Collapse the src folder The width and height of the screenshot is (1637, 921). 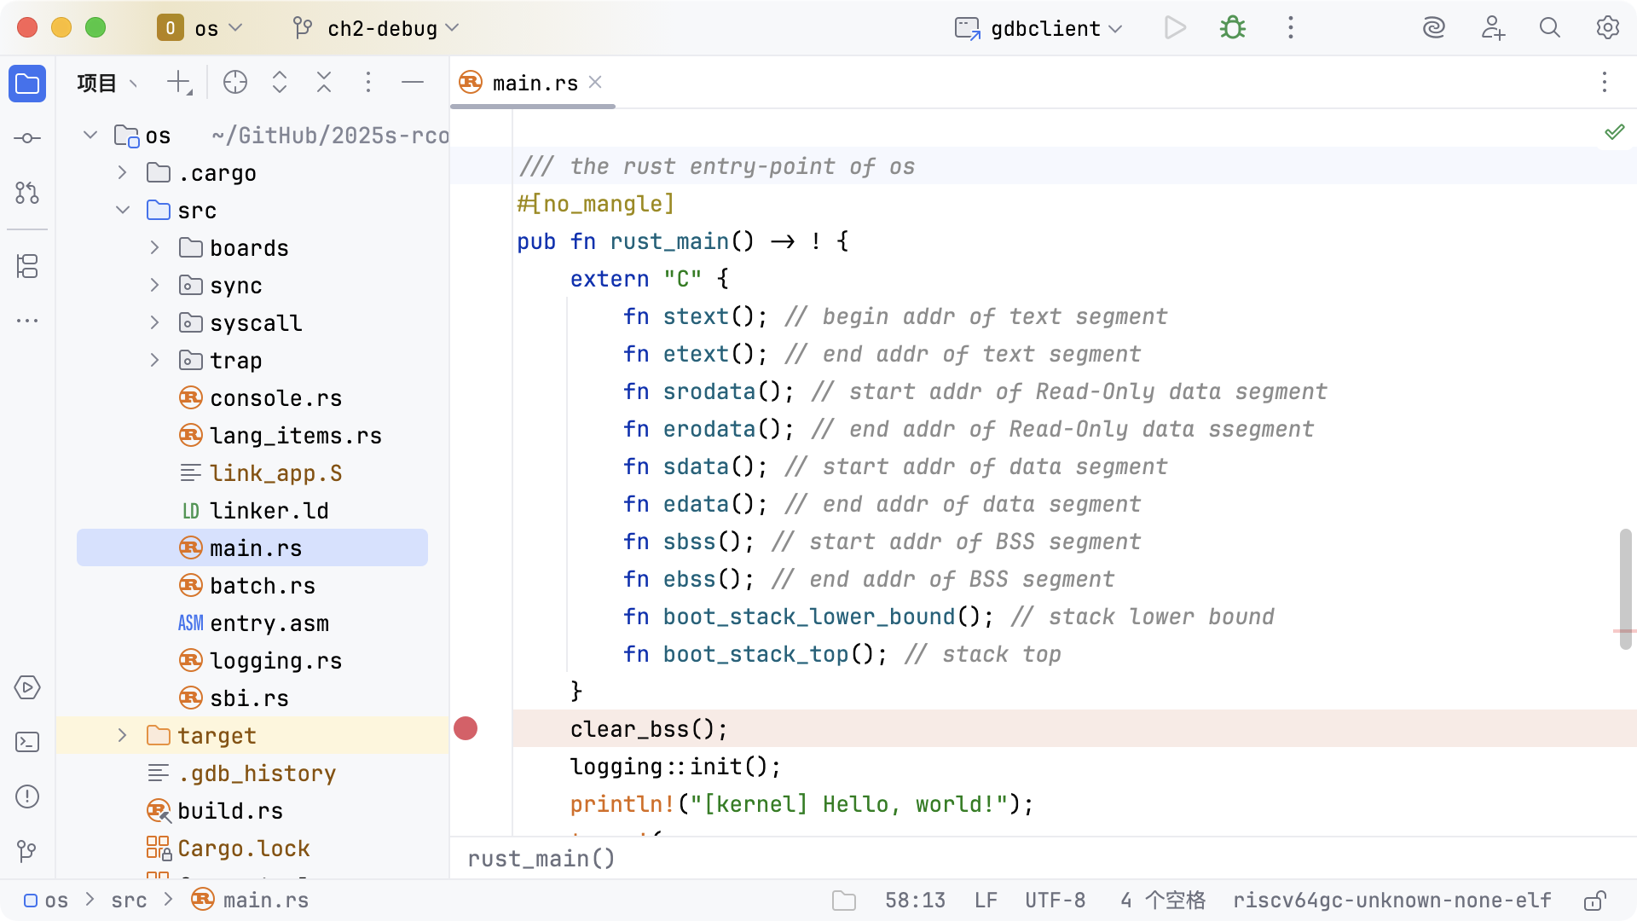click(x=122, y=210)
